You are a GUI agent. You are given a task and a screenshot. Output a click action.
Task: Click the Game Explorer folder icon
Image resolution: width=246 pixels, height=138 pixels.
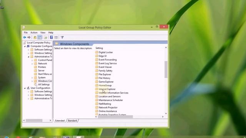click(x=96, y=82)
